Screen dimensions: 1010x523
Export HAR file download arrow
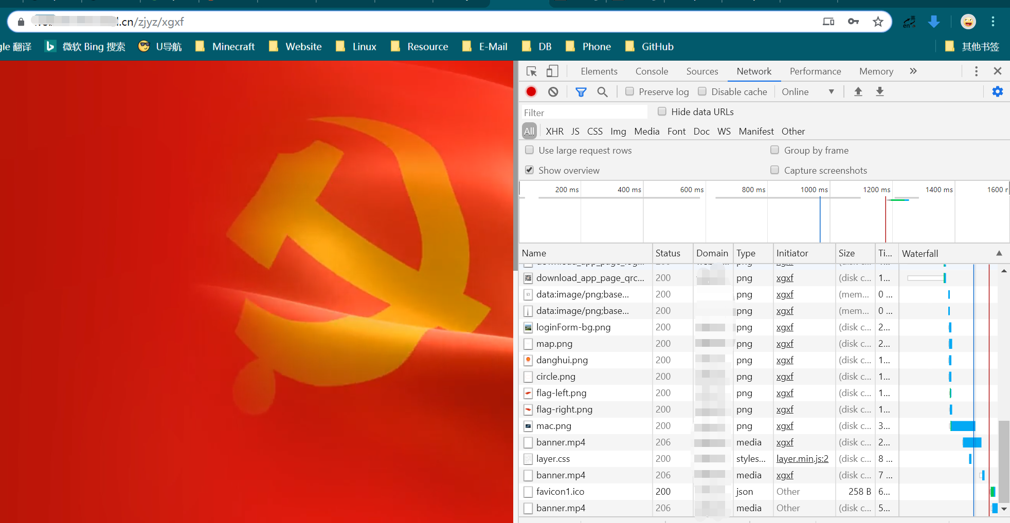tap(880, 91)
